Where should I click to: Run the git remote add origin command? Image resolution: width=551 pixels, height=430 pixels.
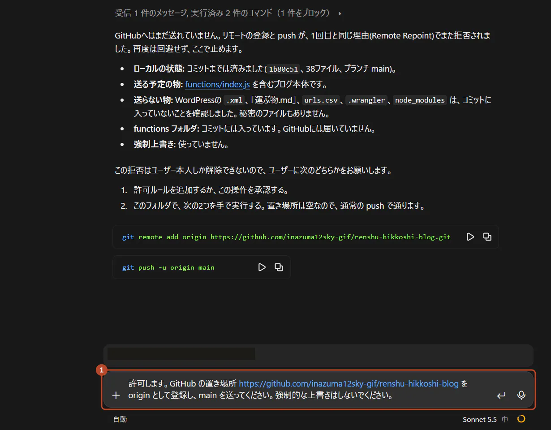tap(470, 237)
